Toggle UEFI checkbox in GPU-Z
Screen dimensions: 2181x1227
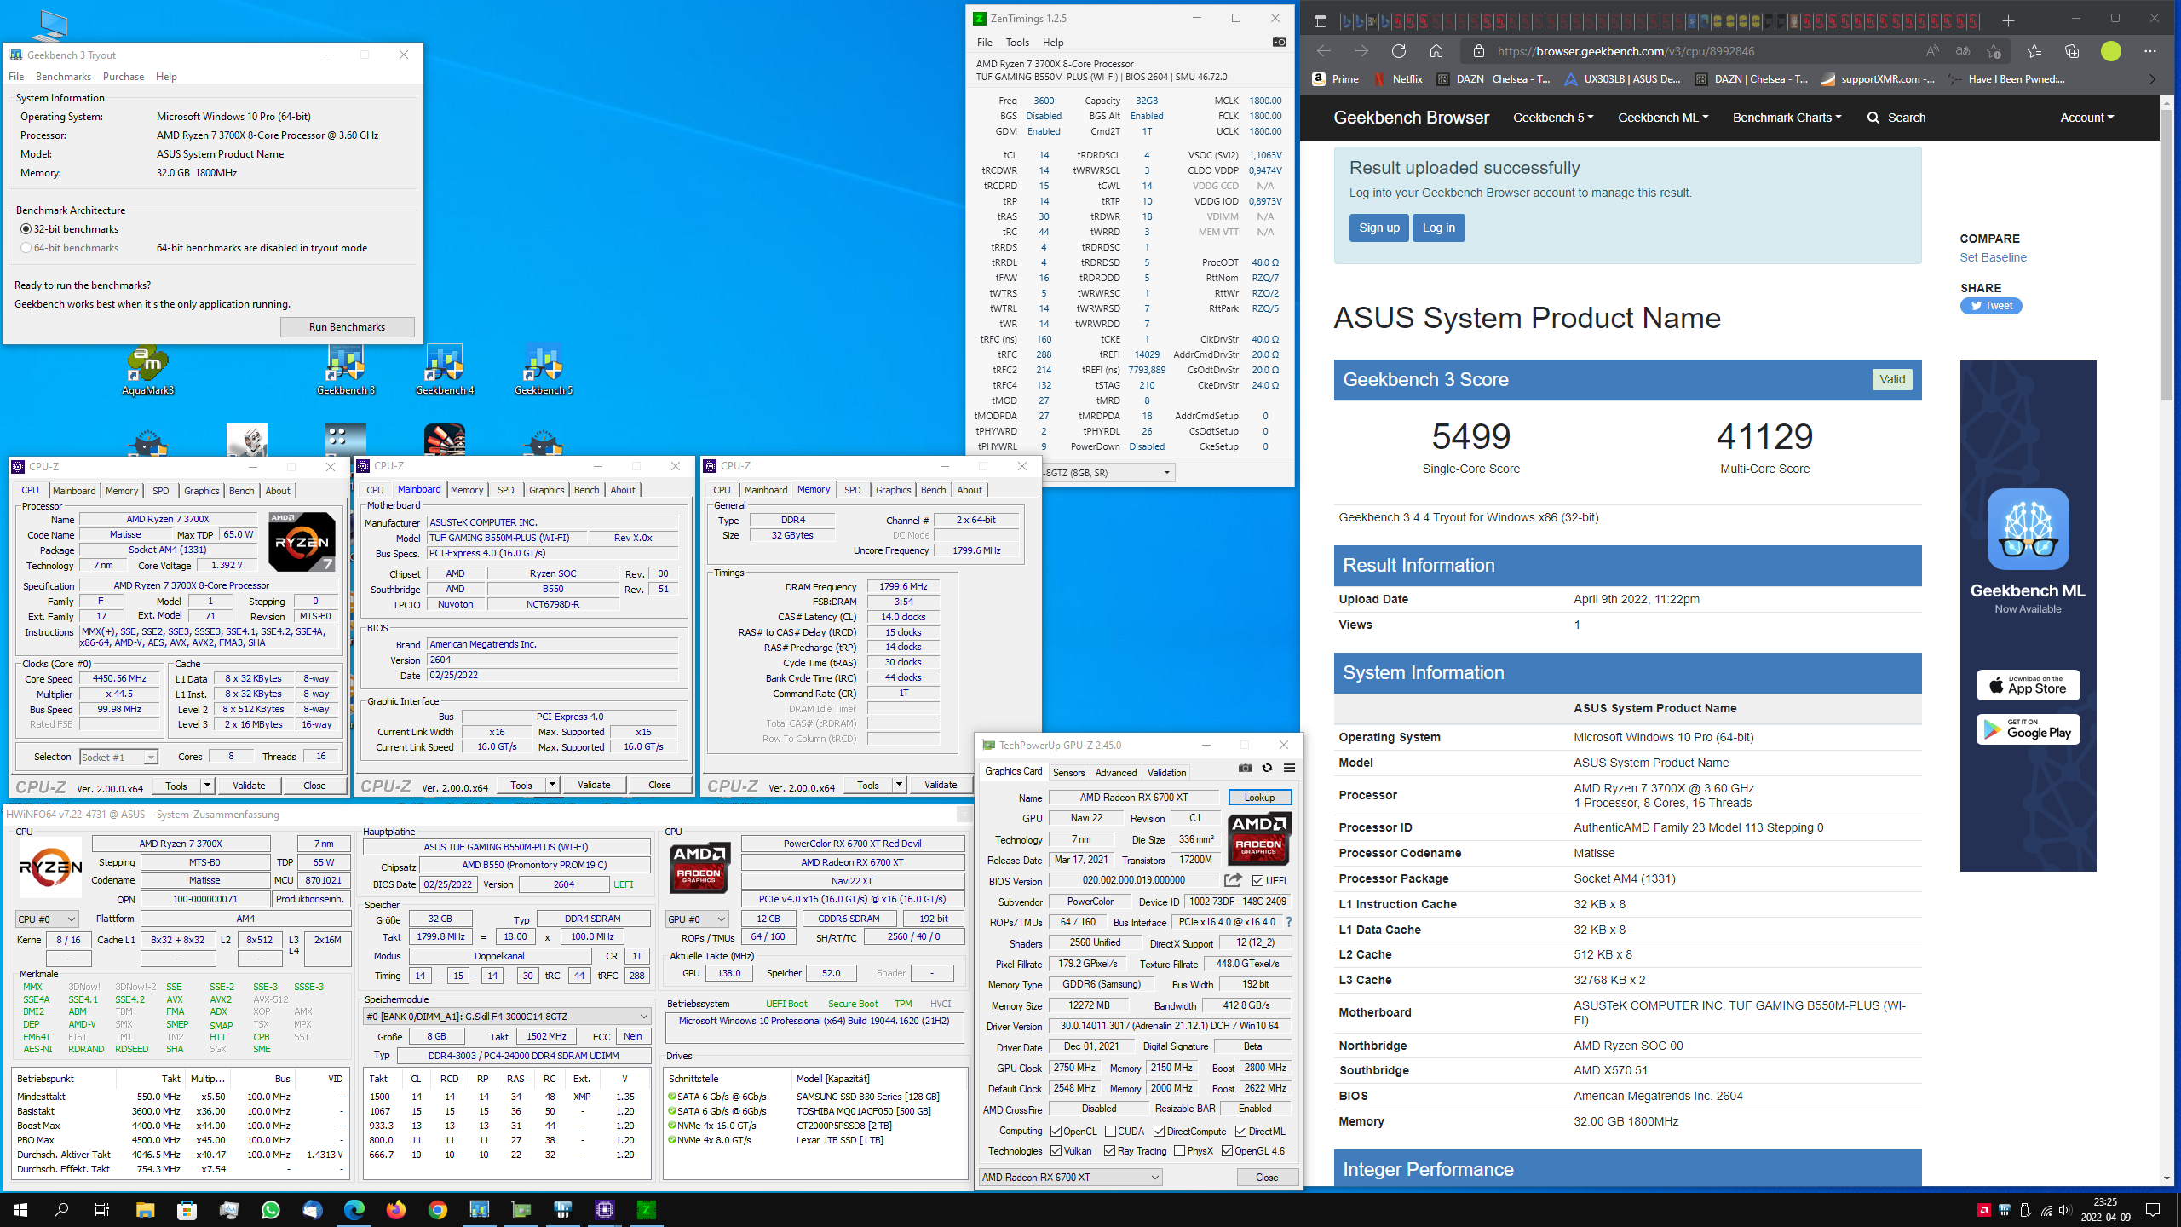tap(1258, 881)
